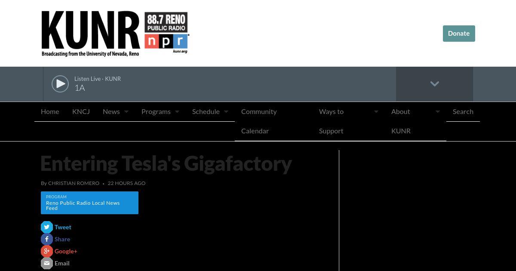Click the Email share link
Viewport: 516px width, 271px height.
(x=62, y=263)
